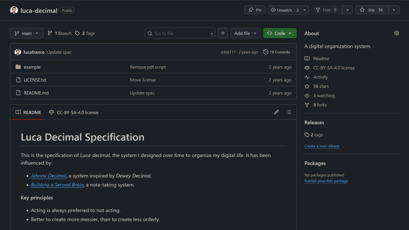Follow the Johnny Decimal link
Screen dimensions: 409x230
49,176
